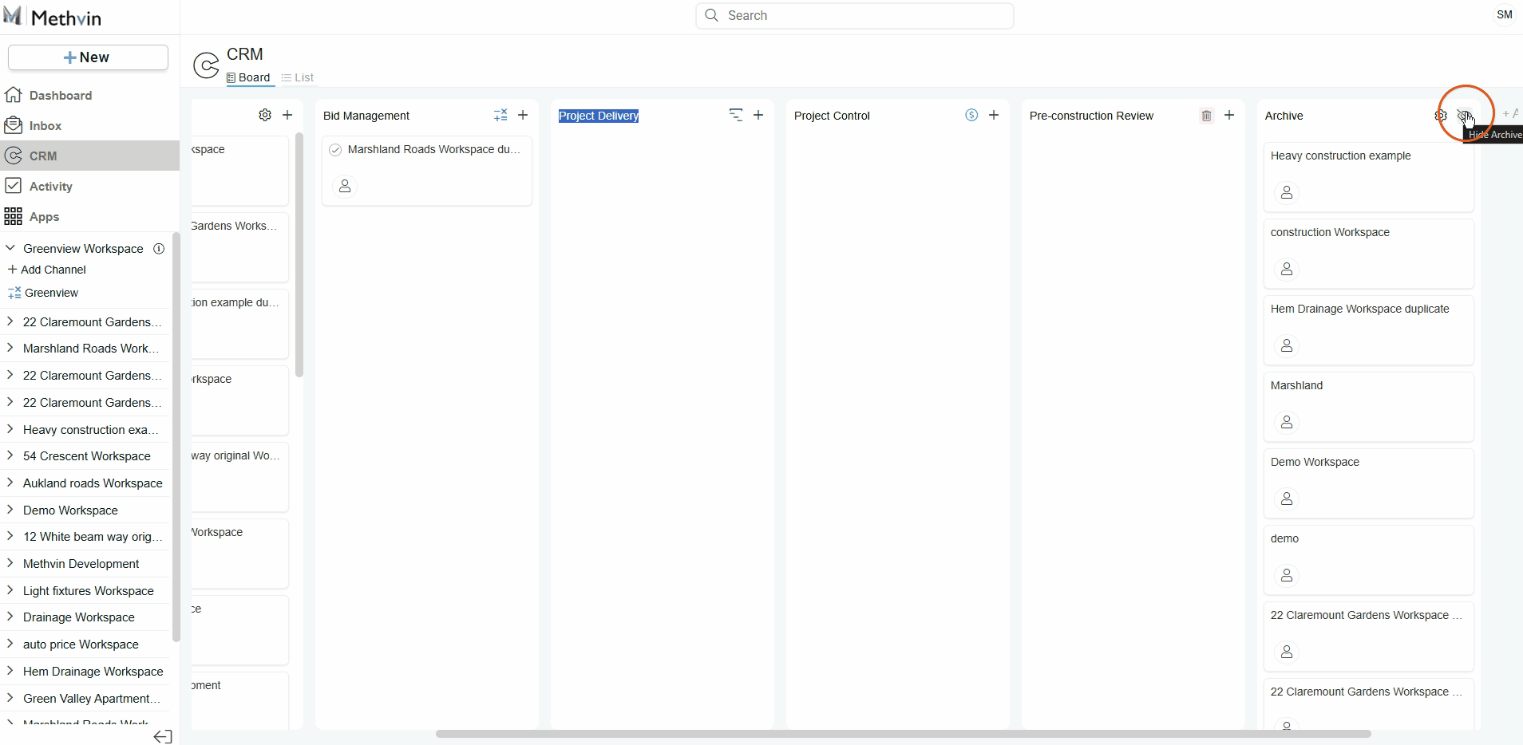This screenshot has width=1523, height=745.
Task: Click the dollar icon in Project Control header
Action: click(971, 116)
